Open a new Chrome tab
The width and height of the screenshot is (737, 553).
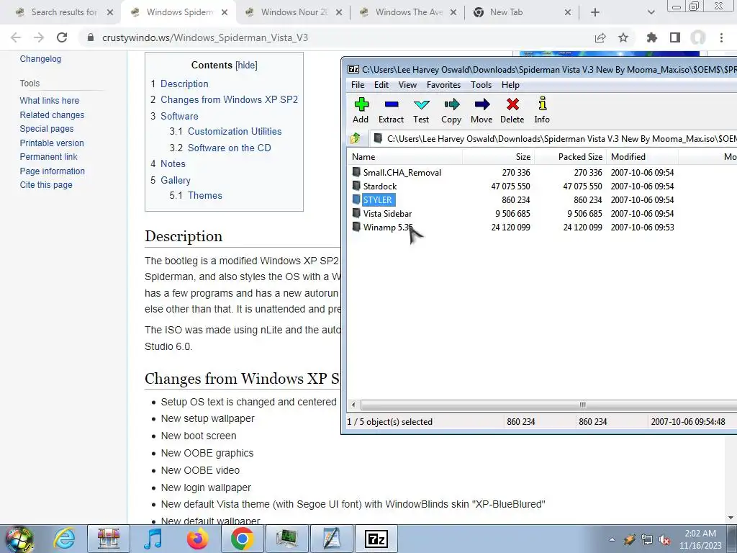[x=595, y=12]
